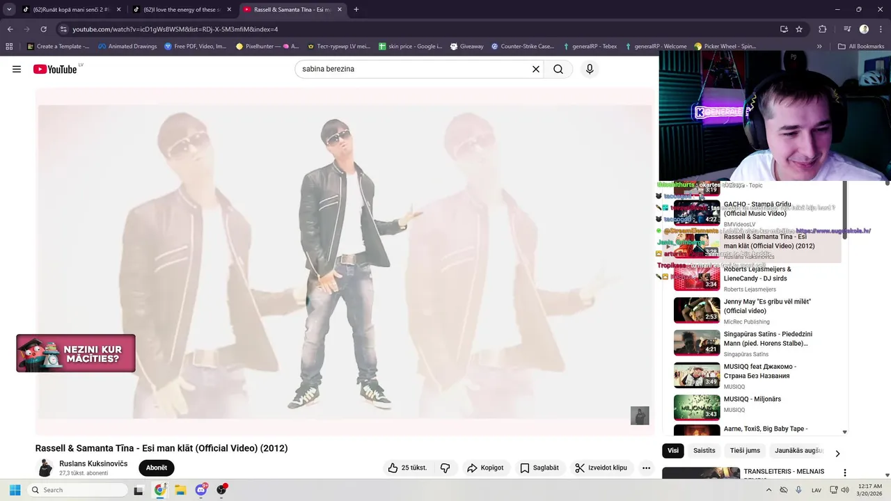Open File Explorer from taskbar

180,490
